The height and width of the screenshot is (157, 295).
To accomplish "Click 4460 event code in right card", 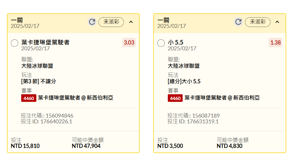I will coord(175,98).
